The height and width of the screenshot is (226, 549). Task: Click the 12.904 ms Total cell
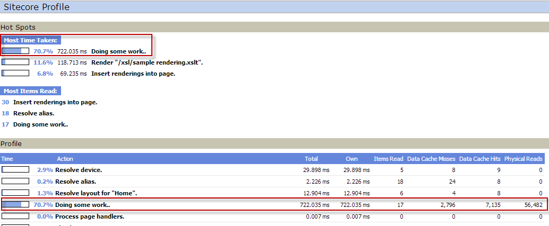click(x=316, y=193)
